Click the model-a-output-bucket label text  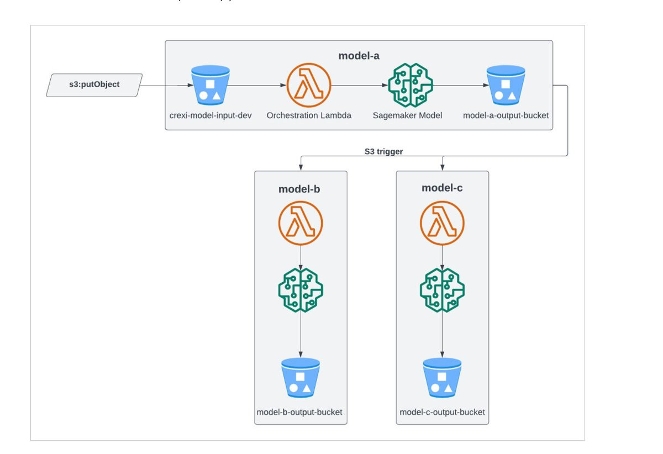505,116
